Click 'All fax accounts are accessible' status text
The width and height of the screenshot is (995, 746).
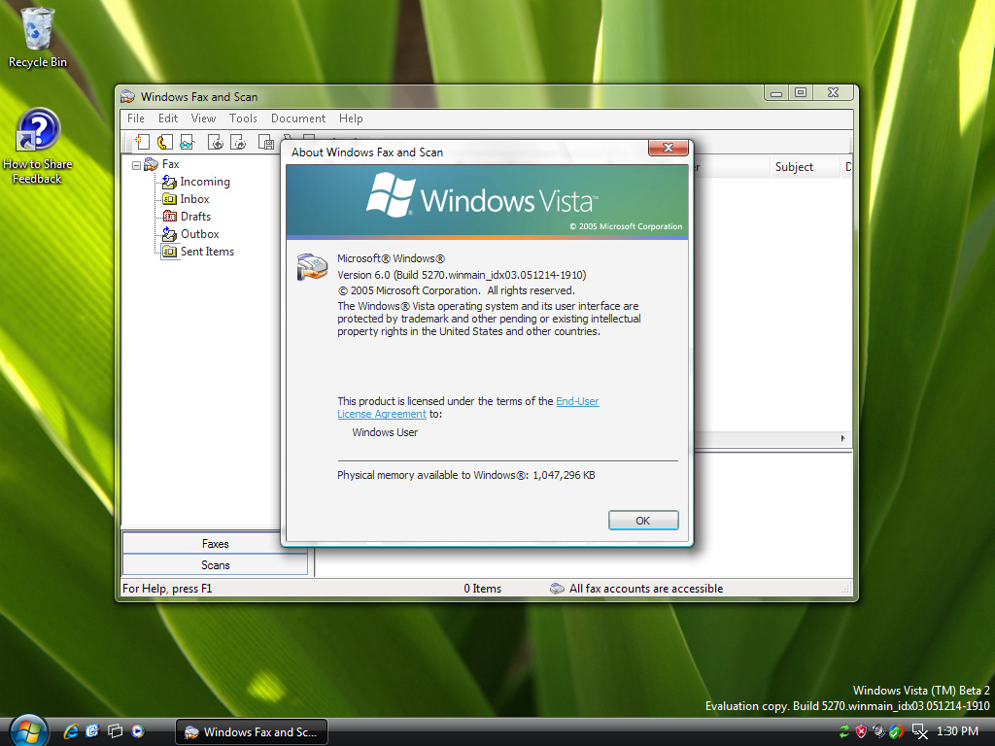646,589
